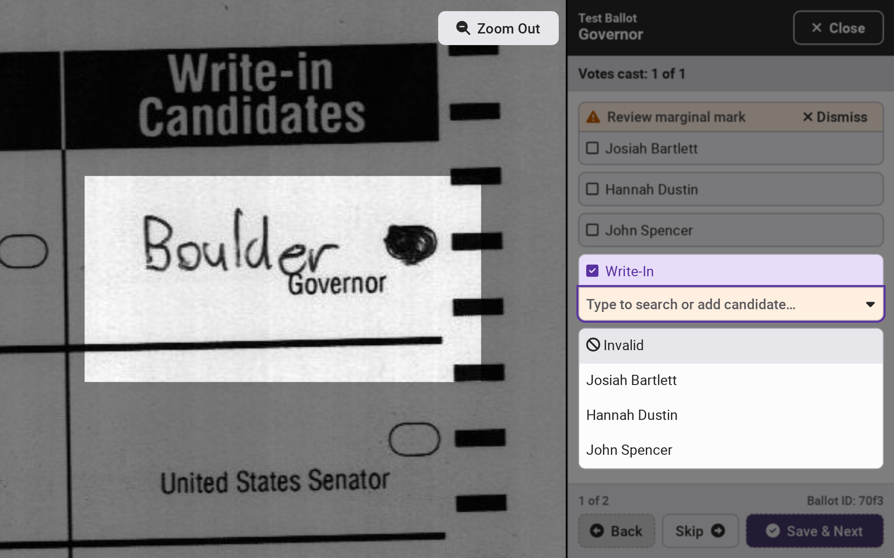894x558 pixels.
Task: Select Invalid from the dropdown list
Action: (624, 345)
